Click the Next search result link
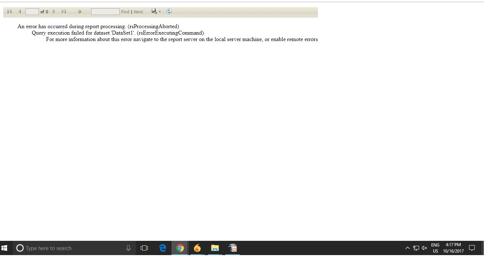This screenshot has width=488, height=274. [x=139, y=12]
